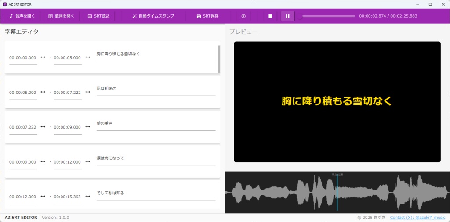Edit start time 00:00:12.000 of そして私は知る row

pyautogui.click(x=23, y=197)
